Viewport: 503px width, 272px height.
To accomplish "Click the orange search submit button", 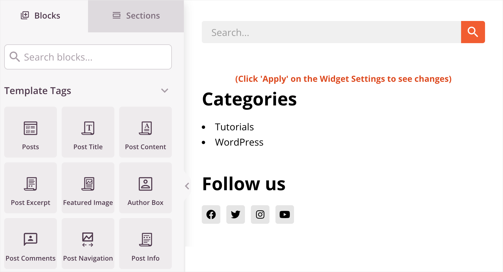I will tap(473, 32).
